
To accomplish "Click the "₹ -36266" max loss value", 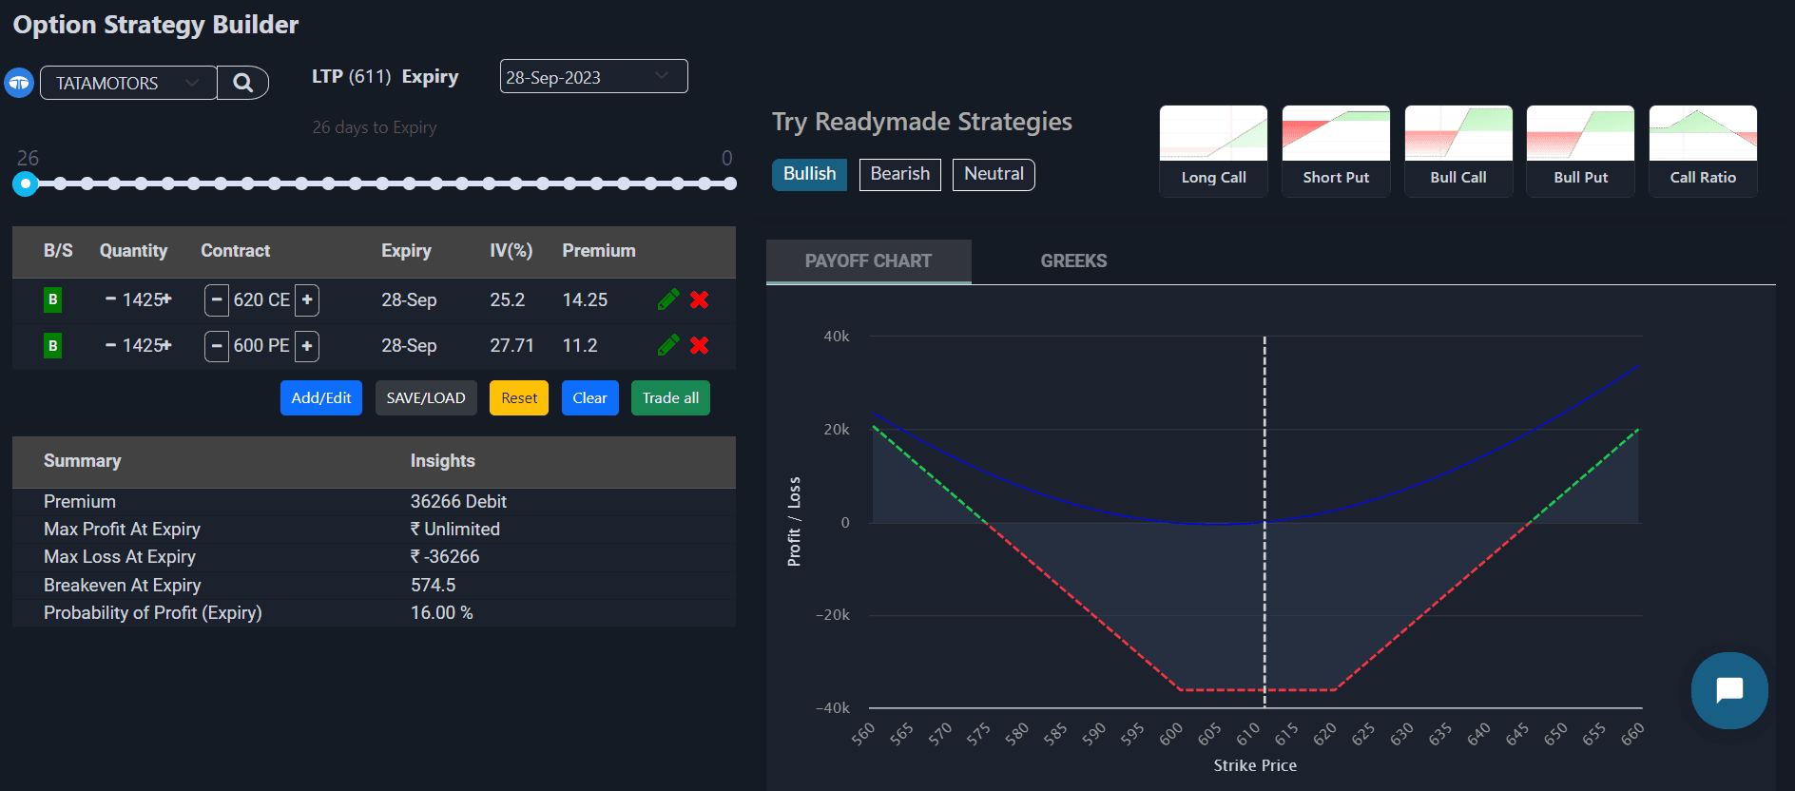I will pos(445,557).
